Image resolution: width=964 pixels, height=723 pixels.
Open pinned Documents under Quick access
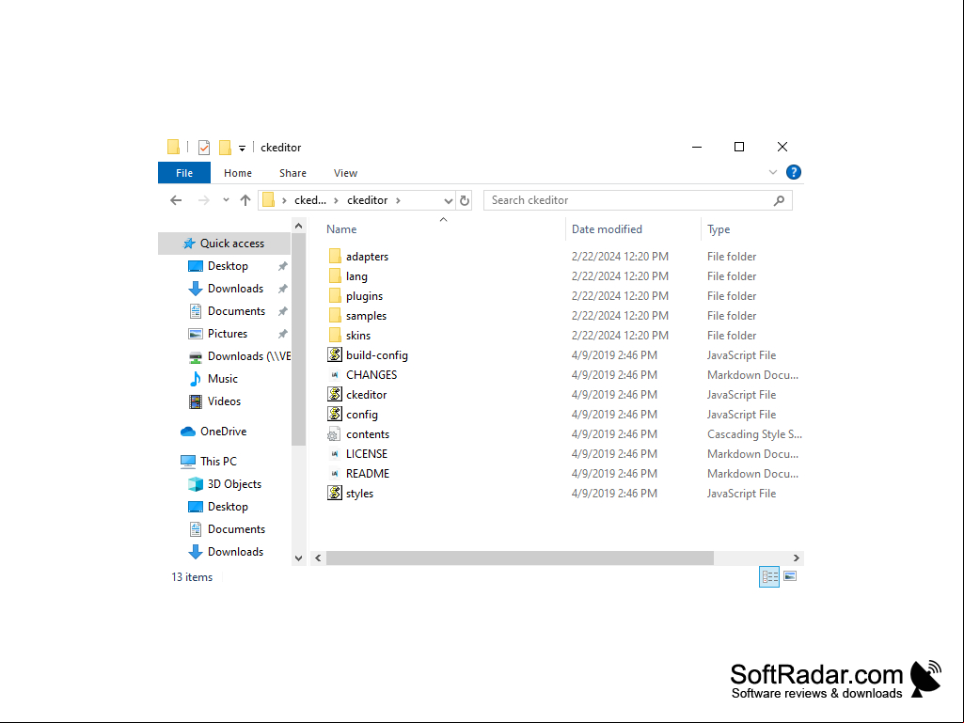point(236,311)
